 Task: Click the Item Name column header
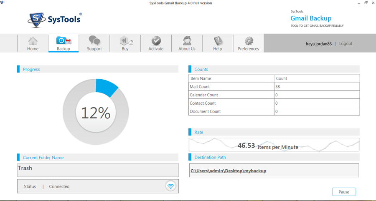[x=201, y=78]
